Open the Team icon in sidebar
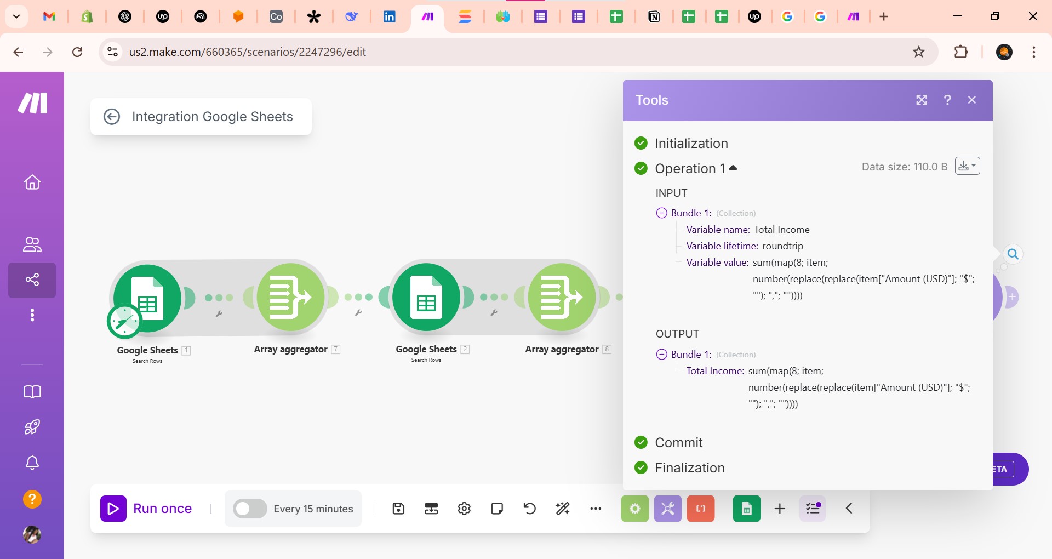The height and width of the screenshot is (559, 1052). point(32,244)
